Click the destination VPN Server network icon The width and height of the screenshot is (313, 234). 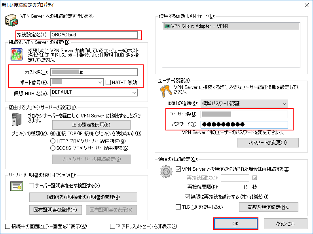17,55
